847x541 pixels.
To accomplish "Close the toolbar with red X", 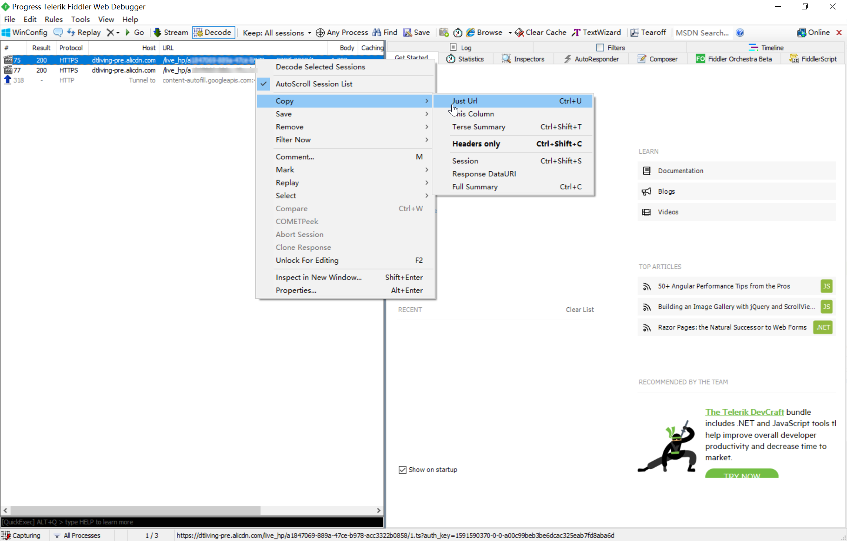I will pyautogui.click(x=839, y=33).
